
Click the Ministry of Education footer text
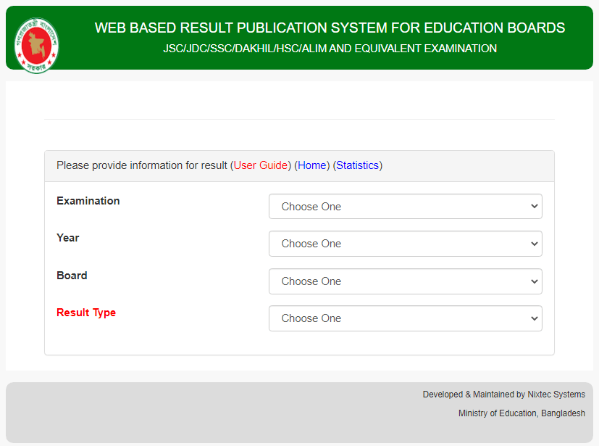click(521, 413)
